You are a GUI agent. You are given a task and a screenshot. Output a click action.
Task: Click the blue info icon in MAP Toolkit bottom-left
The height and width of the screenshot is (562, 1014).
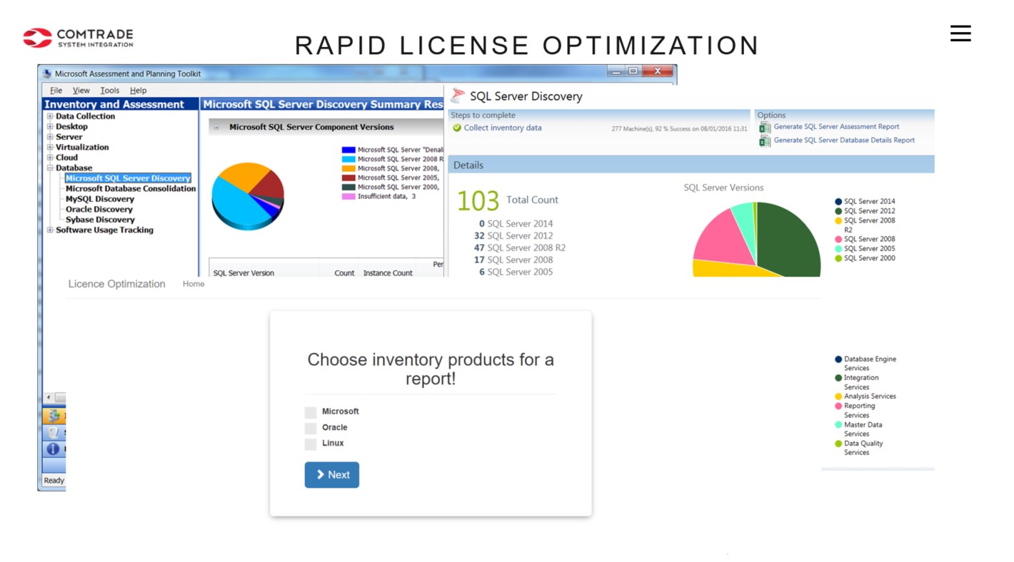click(x=53, y=449)
